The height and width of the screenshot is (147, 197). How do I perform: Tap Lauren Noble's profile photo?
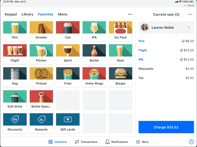145,28
